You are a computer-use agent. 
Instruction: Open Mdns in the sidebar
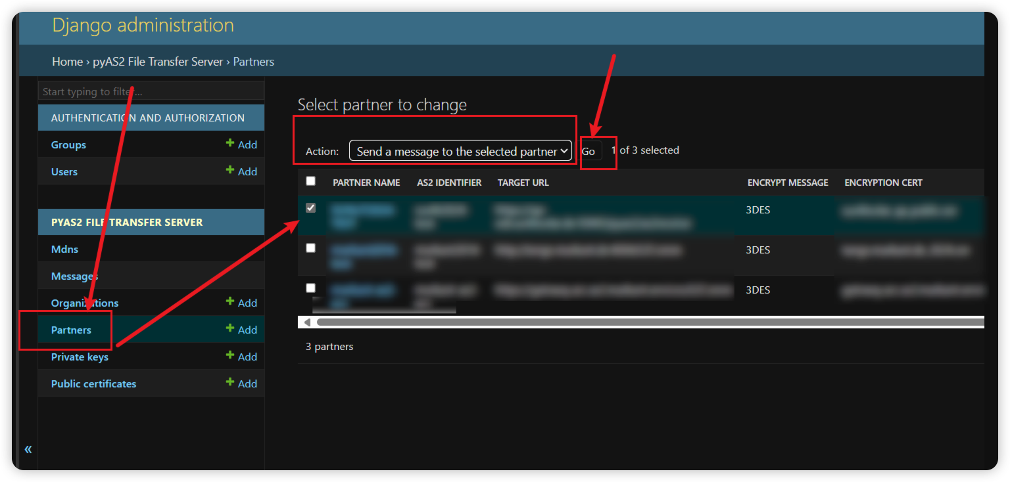pyautogui.click(x=64, y=250)
